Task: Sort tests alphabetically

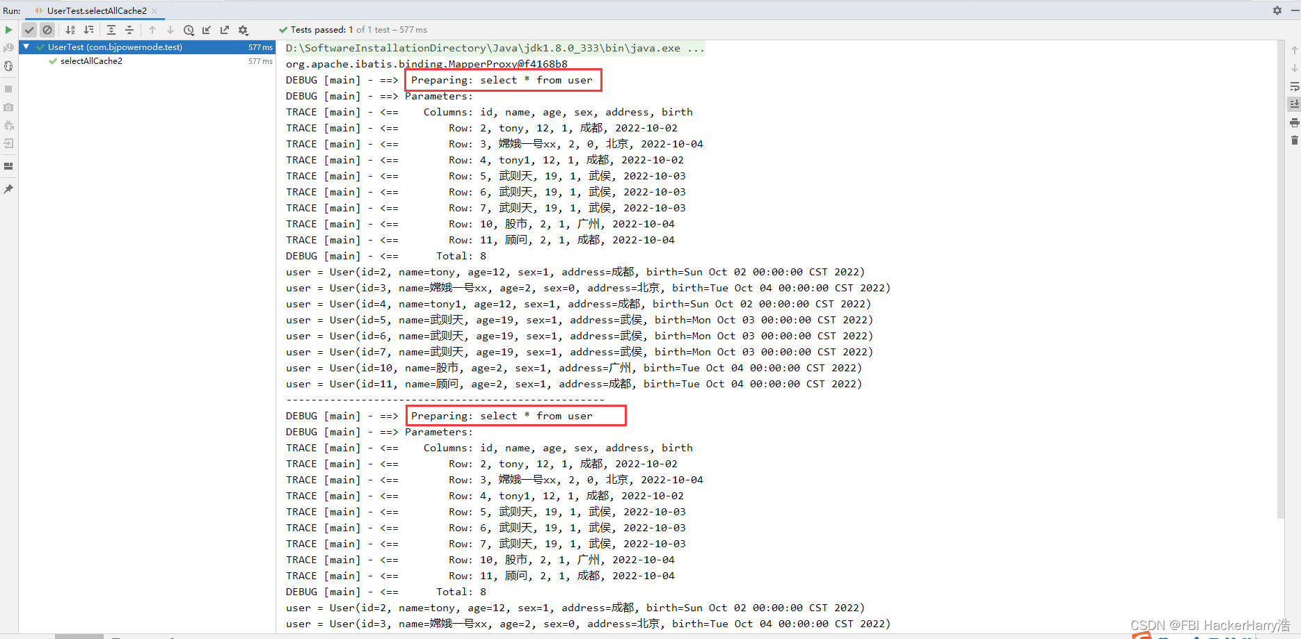Action: click(x=70, y=30)
